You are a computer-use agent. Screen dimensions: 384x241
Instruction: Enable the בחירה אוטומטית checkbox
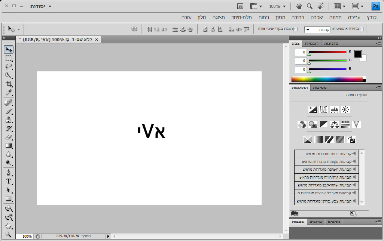point(362,29)
